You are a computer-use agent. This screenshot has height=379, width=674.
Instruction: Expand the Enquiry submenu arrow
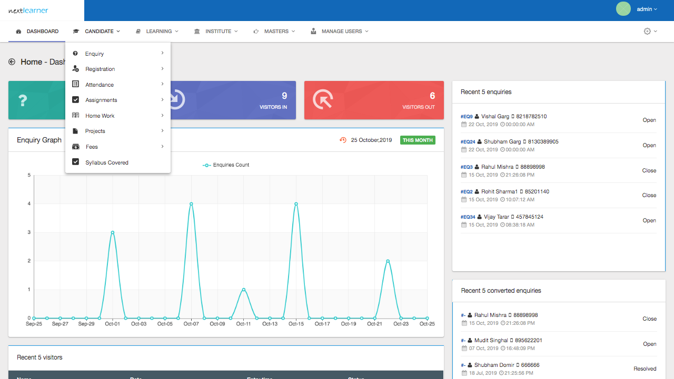point(162,53)
